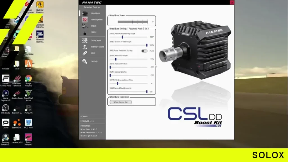
Task: Click the Natural Friction slider
Action: [x=128, y=67]
